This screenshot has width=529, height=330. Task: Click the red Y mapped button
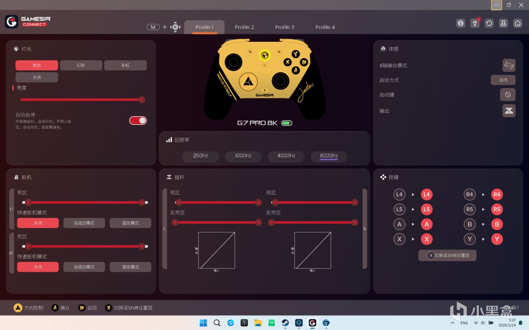coord(497,239)
